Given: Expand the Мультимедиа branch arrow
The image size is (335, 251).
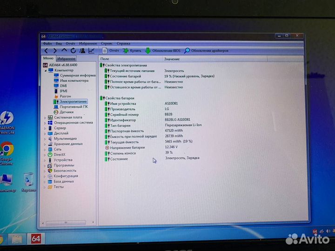Looking at the screenshot, I should pyautogui.click(x=45, y=139).
